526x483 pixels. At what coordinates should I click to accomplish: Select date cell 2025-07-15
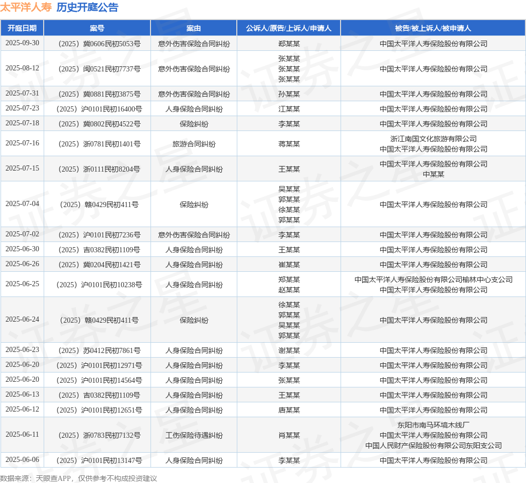click(x=22, y=169)
